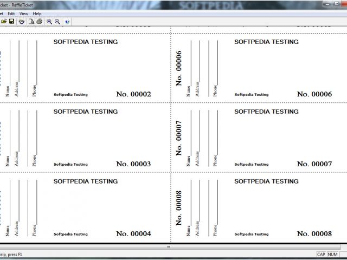Click 'Address' stub label on ticket 00007
The image size is (347, 260).
click(197, 159)
